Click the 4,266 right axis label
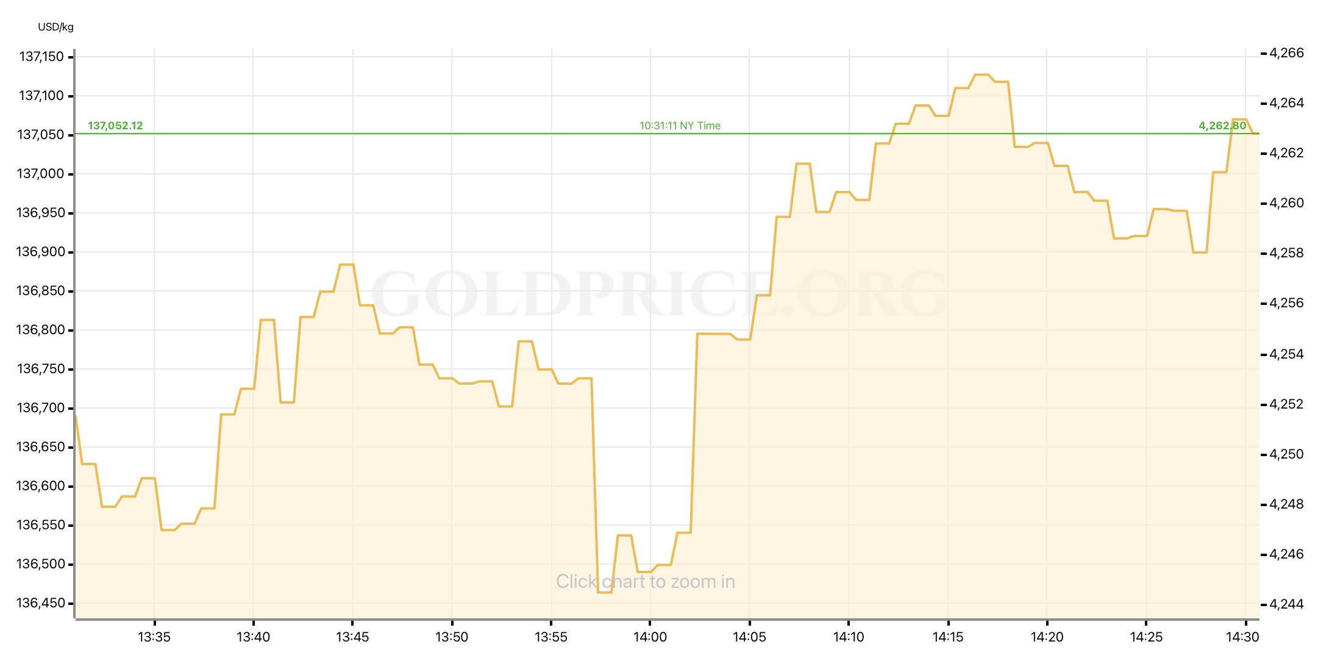Image resolution: width=1329 pixels, height=672 pixels. (1286, 53)
